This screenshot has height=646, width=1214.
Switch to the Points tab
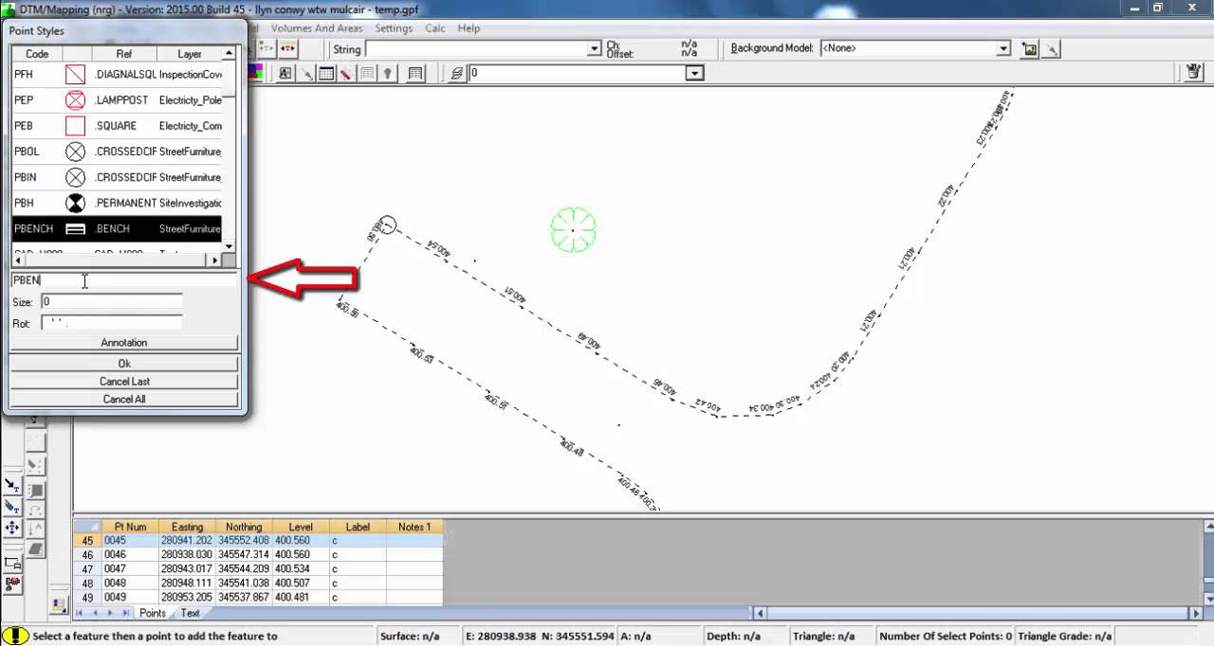[153, 613]
